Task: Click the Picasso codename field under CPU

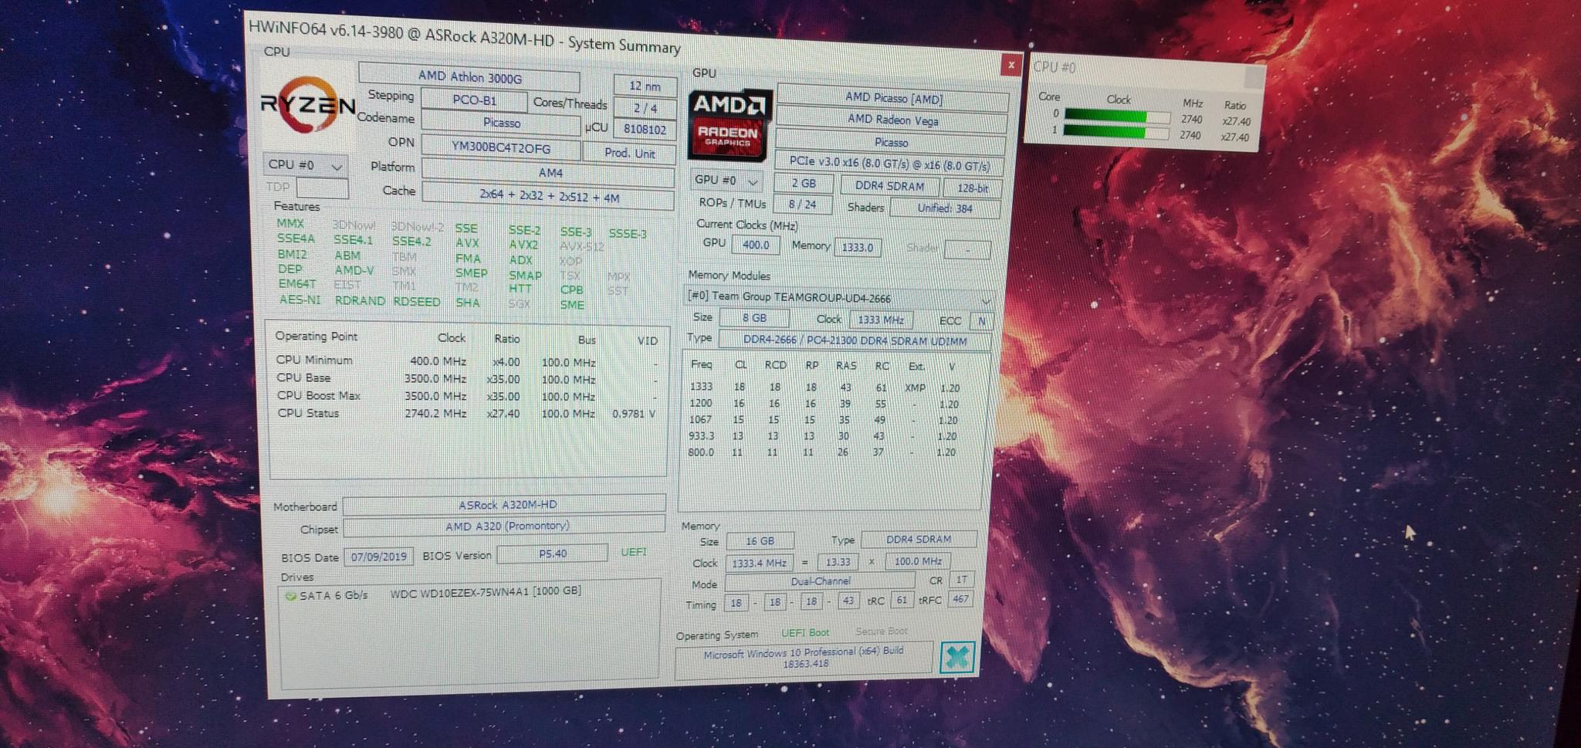Action: 501,123
